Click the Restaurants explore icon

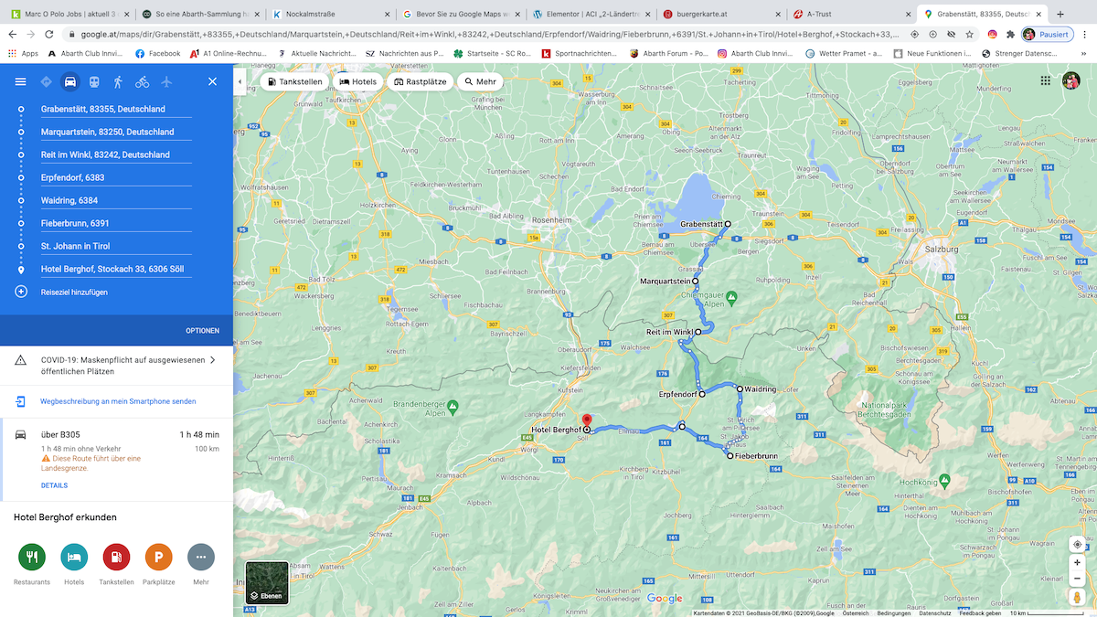point(31,557)
